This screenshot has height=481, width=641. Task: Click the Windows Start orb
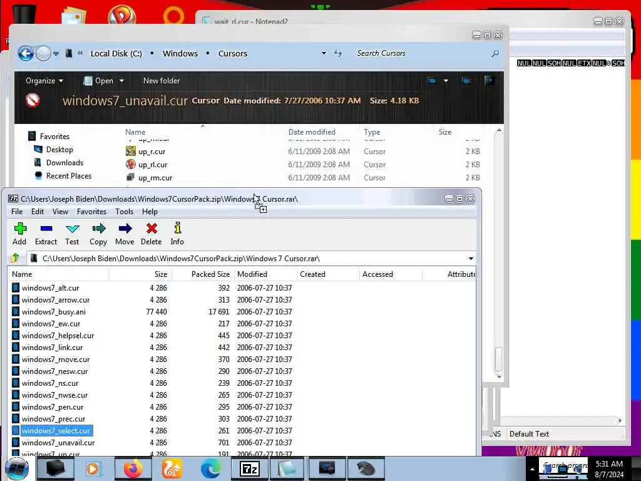(17, 468)
